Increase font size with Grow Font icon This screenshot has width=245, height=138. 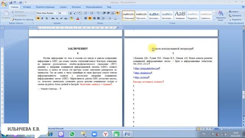pyautogui.click(x=70, y=13)
